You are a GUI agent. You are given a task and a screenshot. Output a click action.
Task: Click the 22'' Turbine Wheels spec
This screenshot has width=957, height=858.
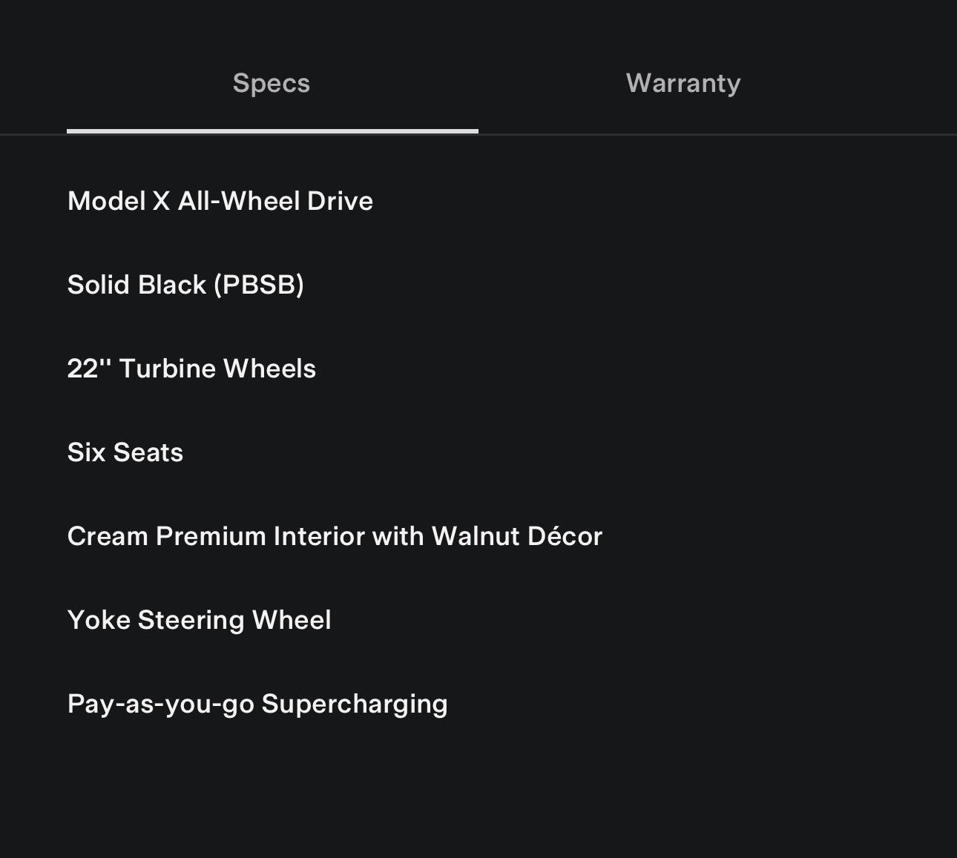pyautogui.click(x=191, y=369)
